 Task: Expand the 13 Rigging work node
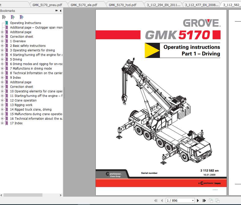click(x=2, y=105)
